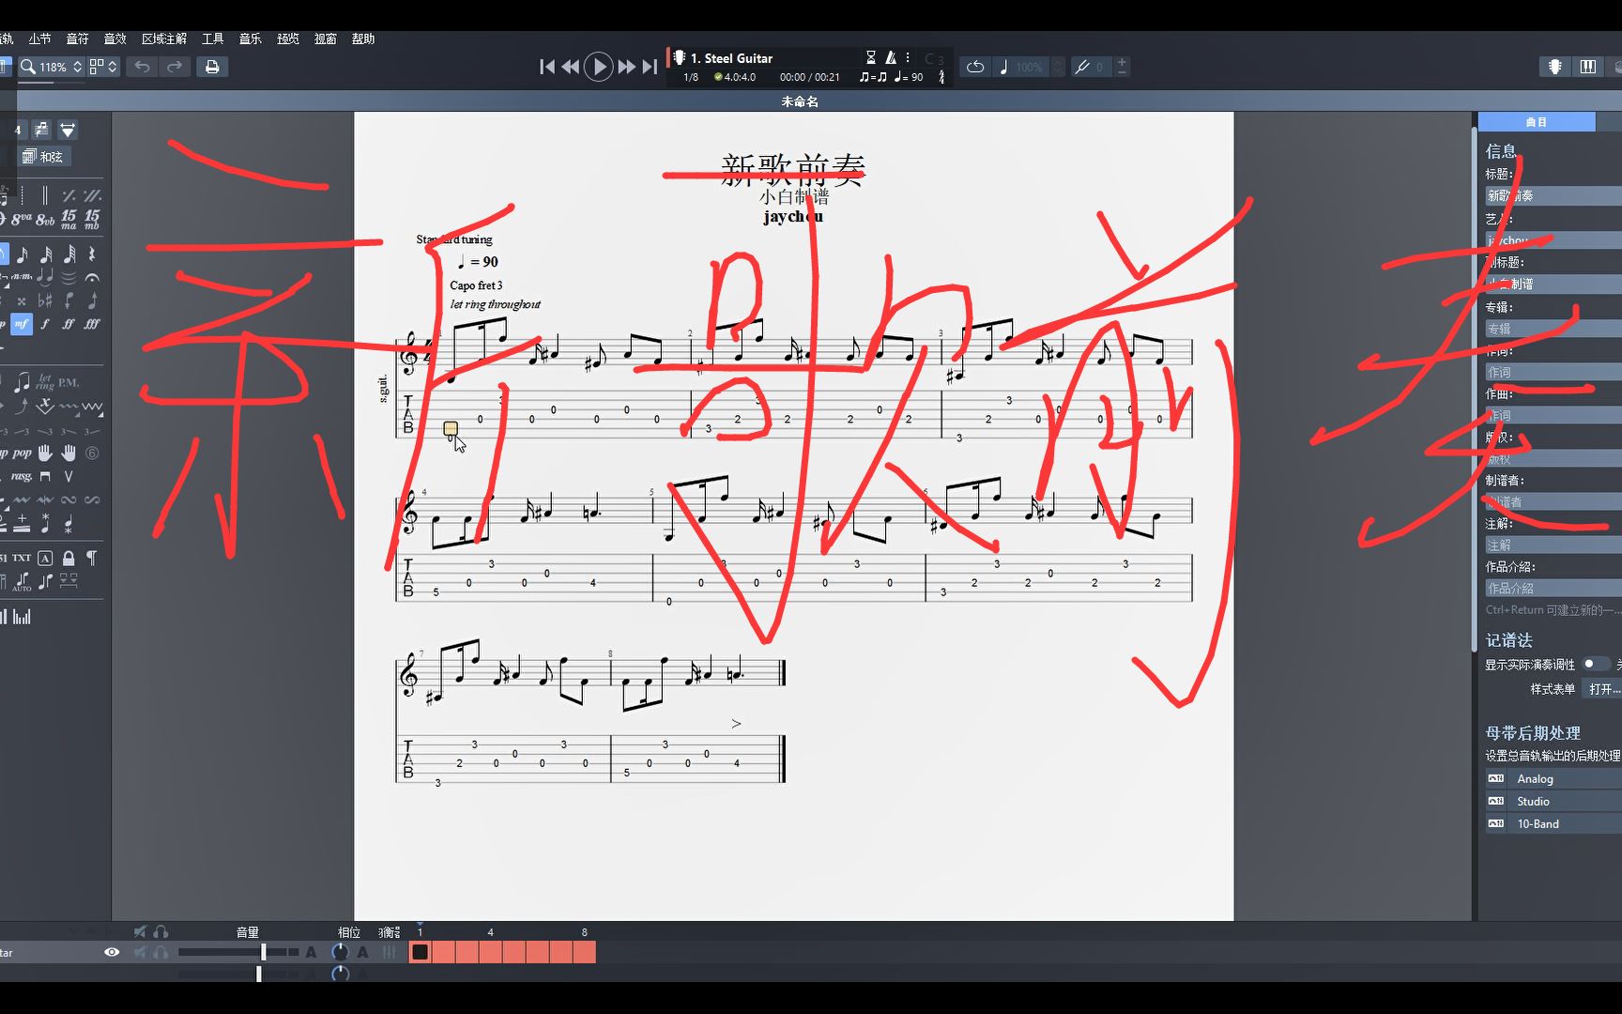Insert a section marker [A]
This screenshot has height=1014, width=1622.
click(x=45, y=558)
